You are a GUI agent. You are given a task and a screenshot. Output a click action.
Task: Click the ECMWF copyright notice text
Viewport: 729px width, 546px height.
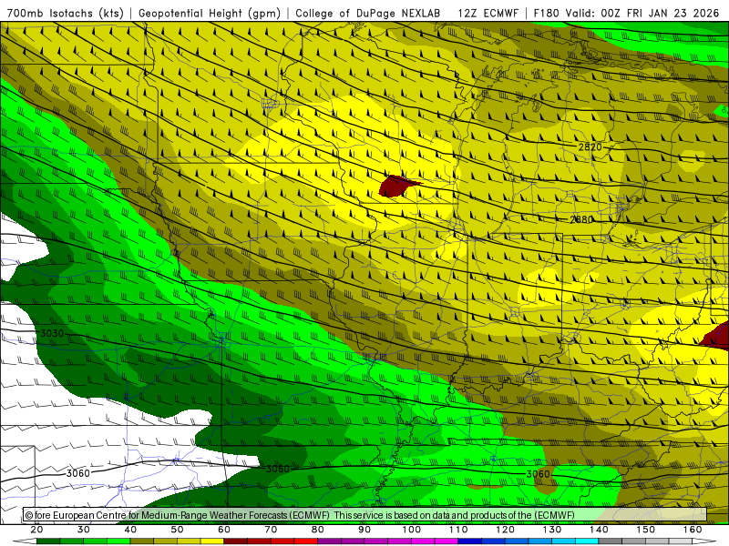click(x=300, y=515)
